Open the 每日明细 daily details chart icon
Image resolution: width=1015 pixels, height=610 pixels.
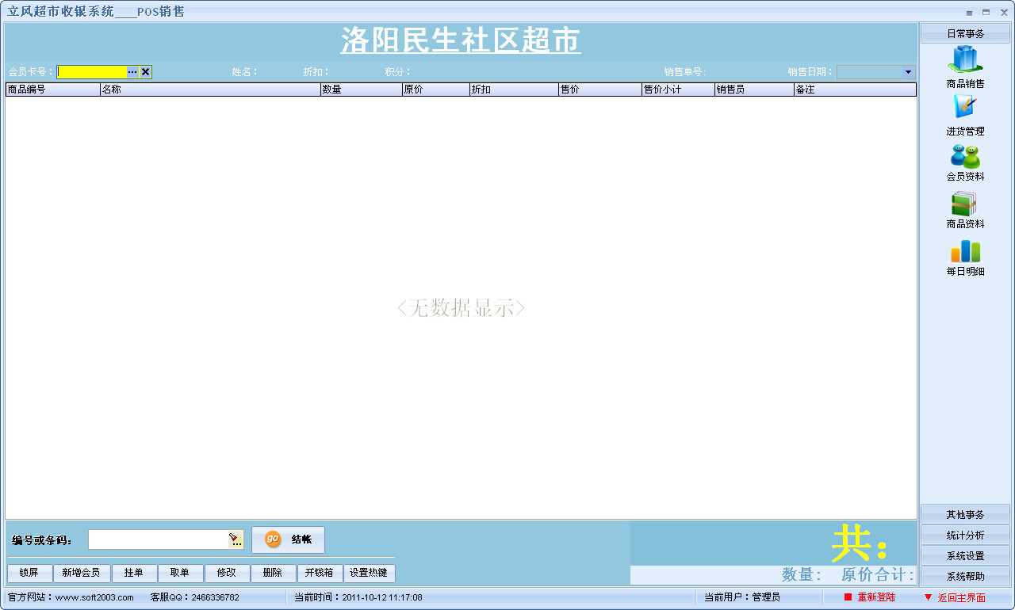tap(965, 251)
